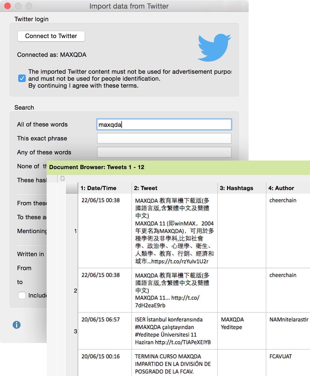
Task: Click the 'Written in' label
Action: tap(31, 254)
